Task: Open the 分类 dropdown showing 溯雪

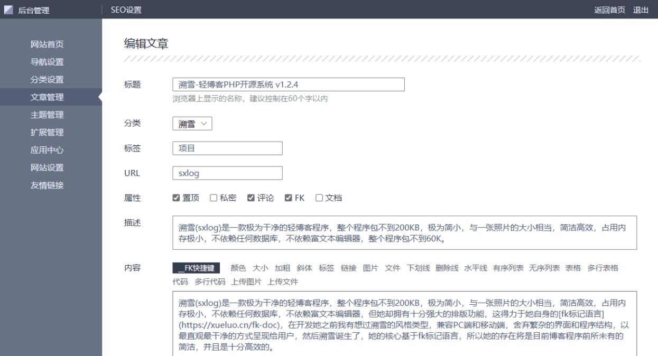Action: 192,124
